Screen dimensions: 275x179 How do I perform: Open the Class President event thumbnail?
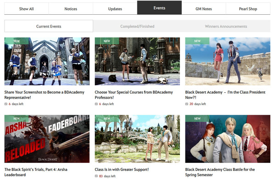228,62
